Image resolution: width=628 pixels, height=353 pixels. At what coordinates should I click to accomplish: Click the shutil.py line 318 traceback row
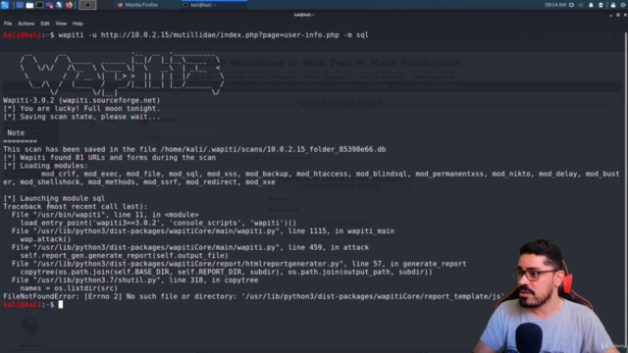click(x=134, y=280)
